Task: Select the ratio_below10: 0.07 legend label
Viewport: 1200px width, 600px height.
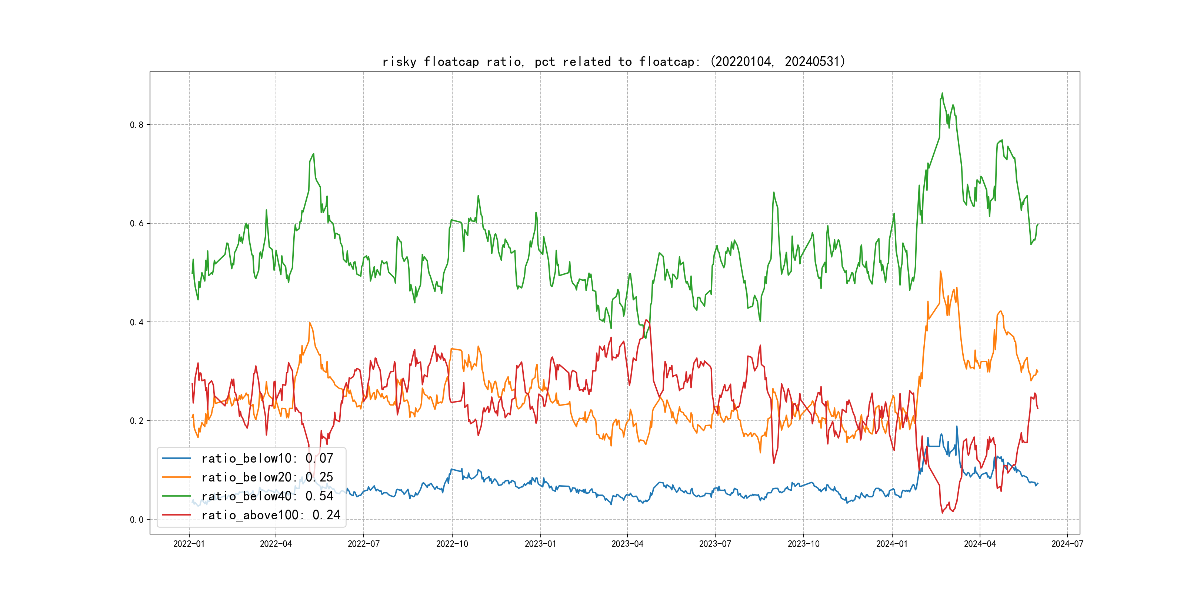Action: tap(267, 459)
